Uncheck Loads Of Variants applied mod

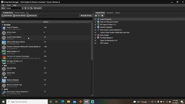tap(95, 19)
